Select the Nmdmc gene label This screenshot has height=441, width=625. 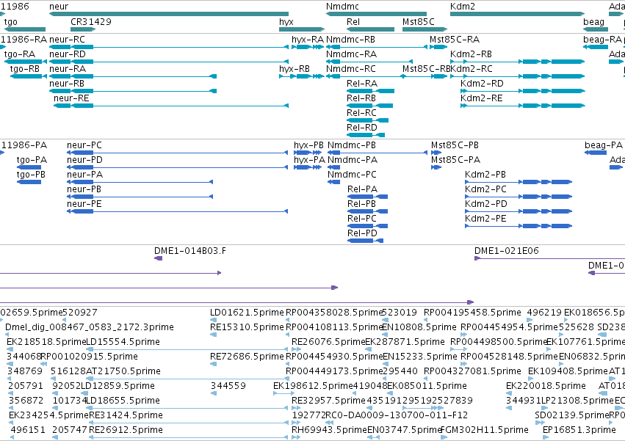tap(342, 7)
